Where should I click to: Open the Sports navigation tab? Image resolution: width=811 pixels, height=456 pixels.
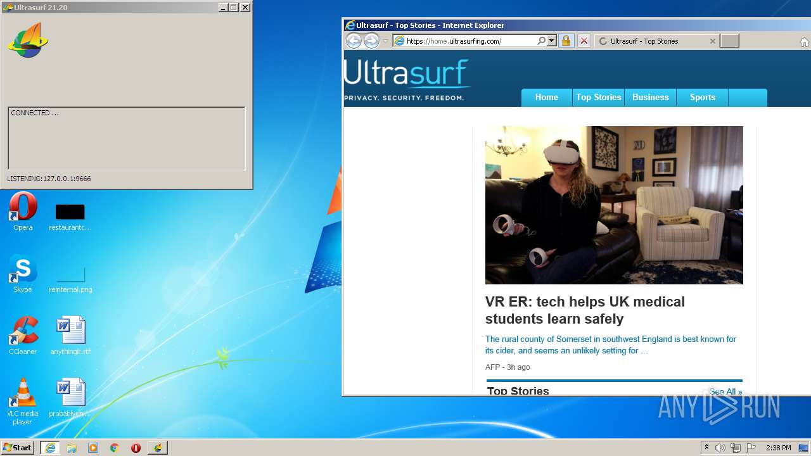[703, 98]
